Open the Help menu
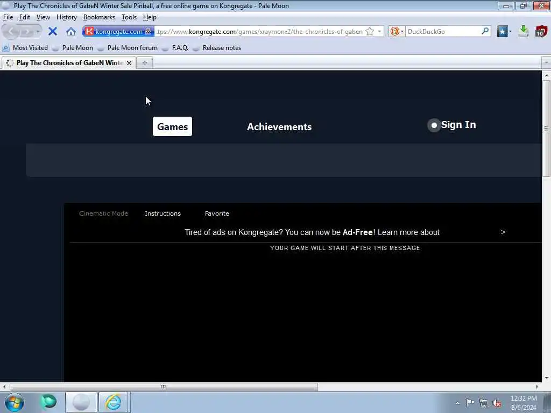Image resolution: width=551 pixels, height=413 pixels. 150,17
